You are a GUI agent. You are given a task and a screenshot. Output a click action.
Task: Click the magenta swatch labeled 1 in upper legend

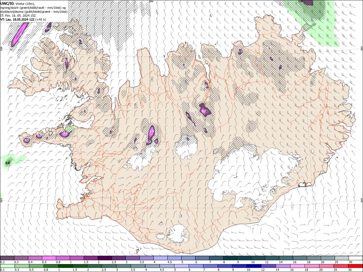[x=77, y=258]
